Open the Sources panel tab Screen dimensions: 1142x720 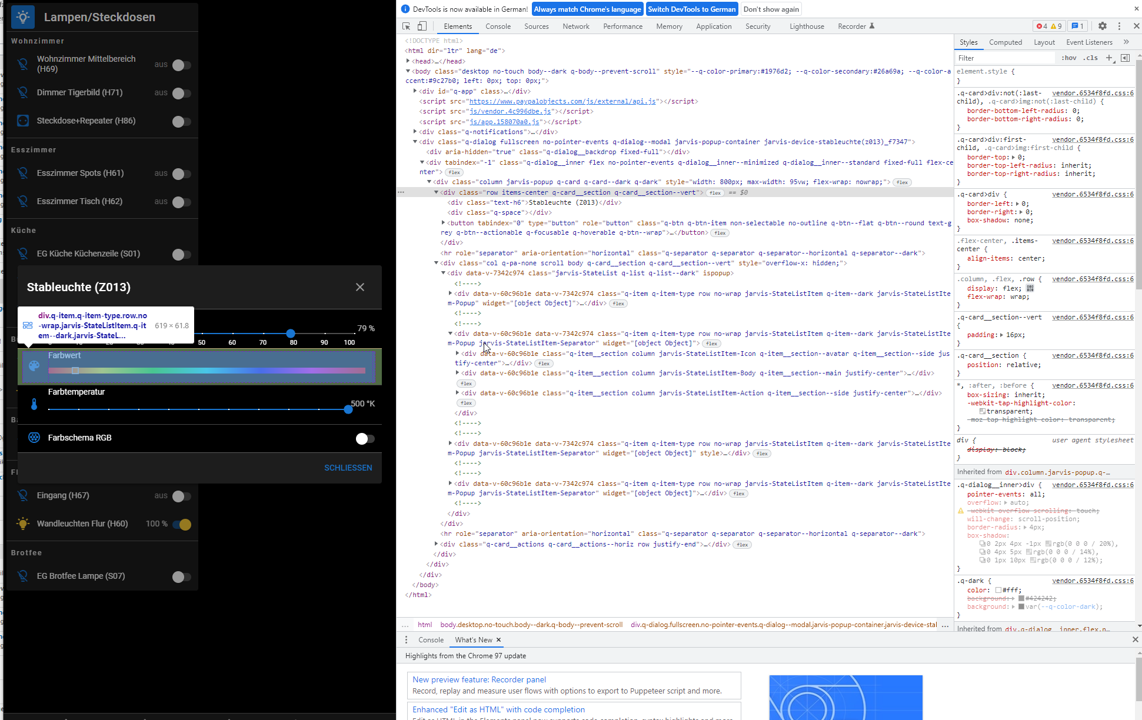(x=536, y=26)
